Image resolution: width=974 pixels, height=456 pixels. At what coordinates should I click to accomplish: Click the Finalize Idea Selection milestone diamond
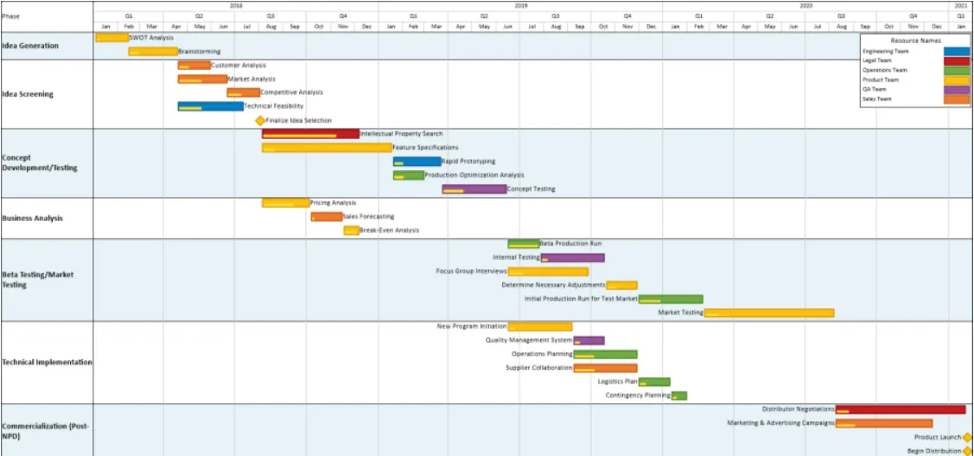point(259,120)
